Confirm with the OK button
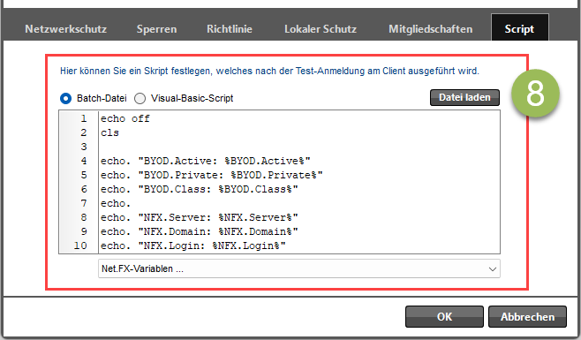581x340 pixels. 444,317
